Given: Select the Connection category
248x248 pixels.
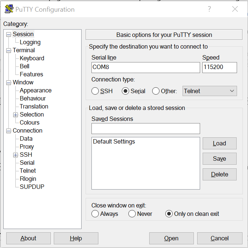Looking at the screenshot, I should click(27, 131).
